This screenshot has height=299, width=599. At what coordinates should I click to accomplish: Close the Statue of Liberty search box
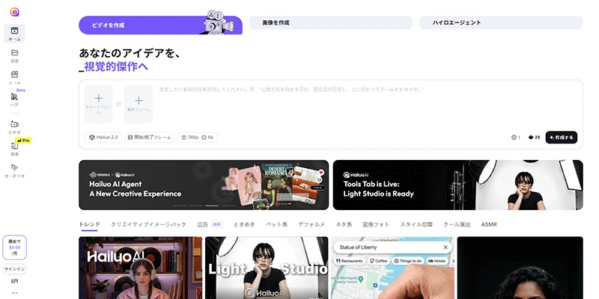(x=445, y=247)
